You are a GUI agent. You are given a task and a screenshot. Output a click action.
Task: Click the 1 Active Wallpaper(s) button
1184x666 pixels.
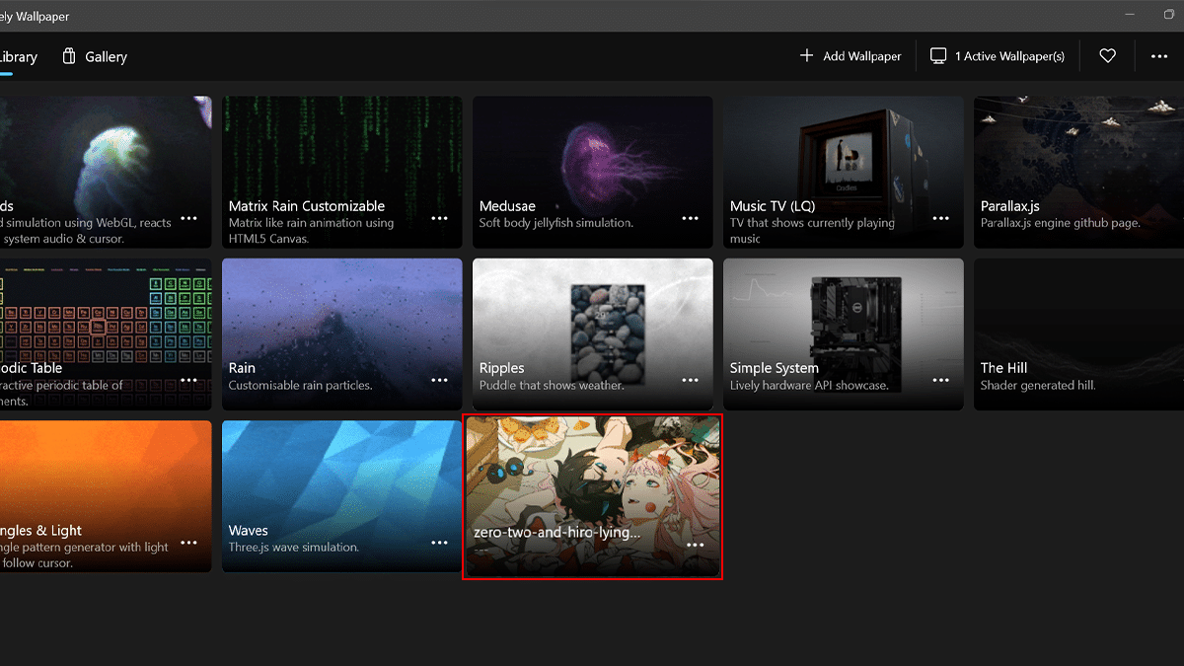pos(999,56)
